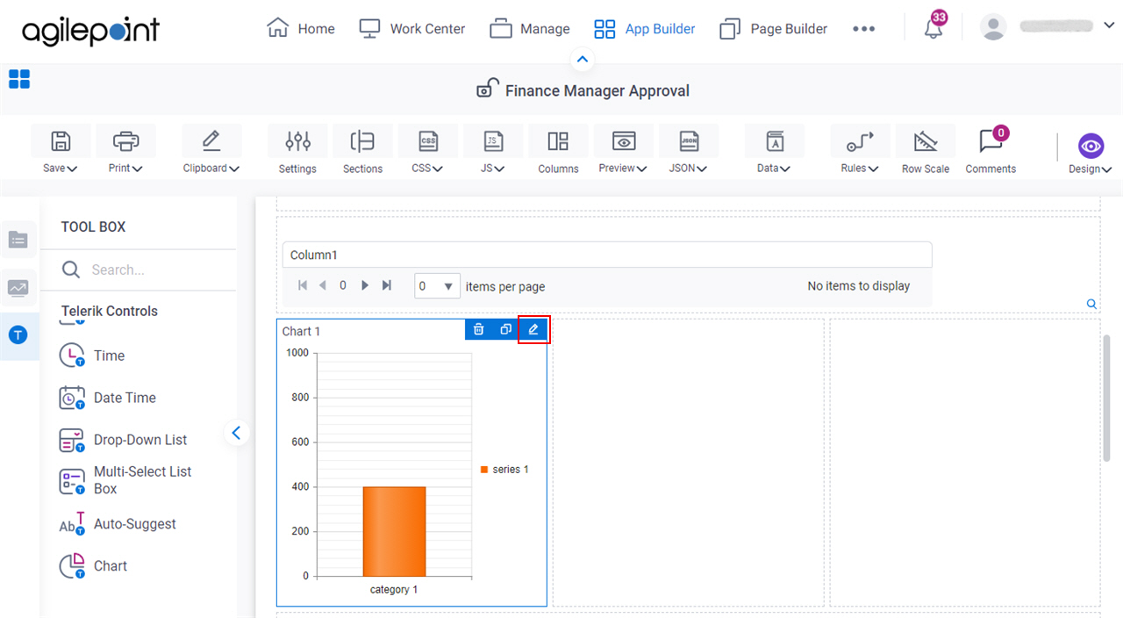This screenshot has width=1123, height=618.
Task: Click the JS toolbar icon
Action: pos(493,141)
